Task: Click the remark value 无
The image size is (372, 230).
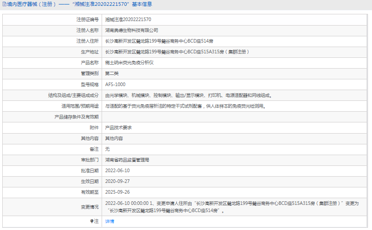Action: click(x=107, y=149)
